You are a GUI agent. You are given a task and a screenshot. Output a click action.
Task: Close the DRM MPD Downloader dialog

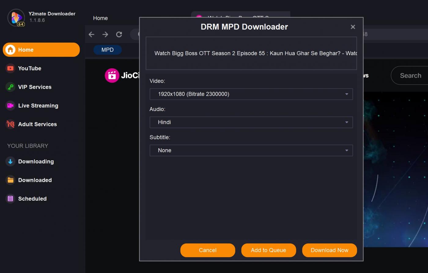(353, 27)
